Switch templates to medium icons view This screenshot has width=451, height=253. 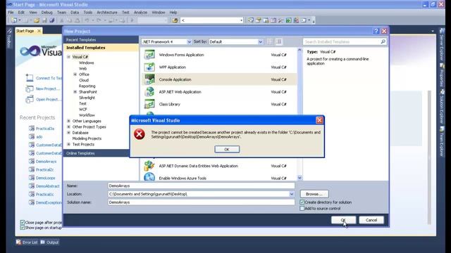click(279, 42)
